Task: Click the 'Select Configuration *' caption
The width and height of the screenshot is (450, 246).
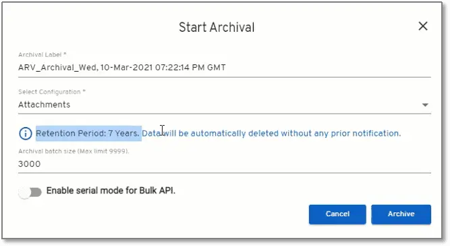Action: click(x=52, y=92)
